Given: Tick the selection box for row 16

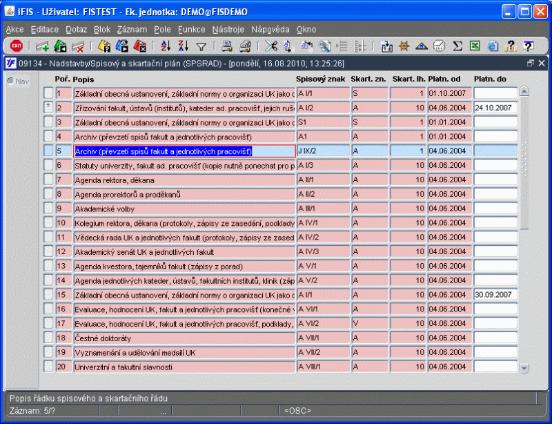Looking at the screenshot, I should tap(48, 309).
